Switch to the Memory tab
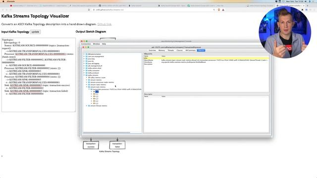Viewport: 317px width, 178px height. click(161, 50)
